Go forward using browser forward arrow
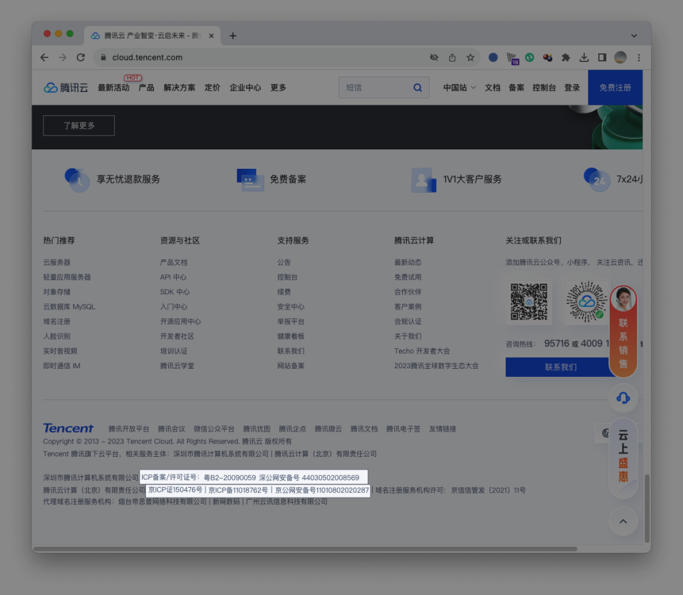The image size is (683, 595). 63,57
